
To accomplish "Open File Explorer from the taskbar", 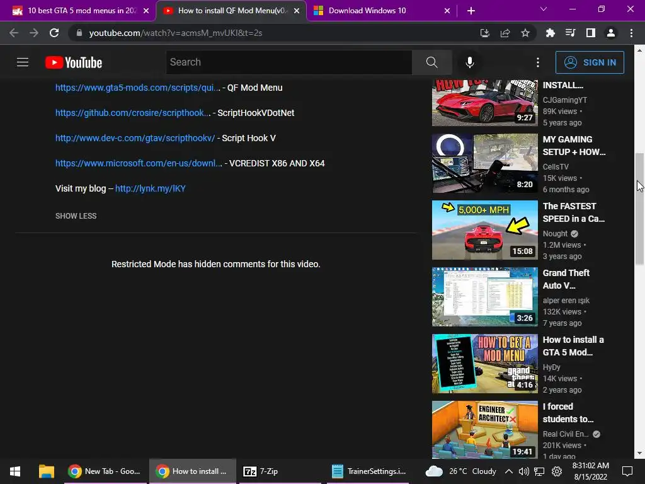I will point(47,471).
